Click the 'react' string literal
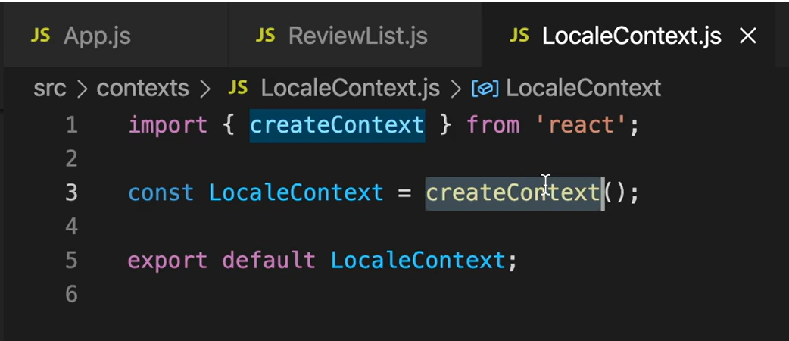 tap(580, 125)
